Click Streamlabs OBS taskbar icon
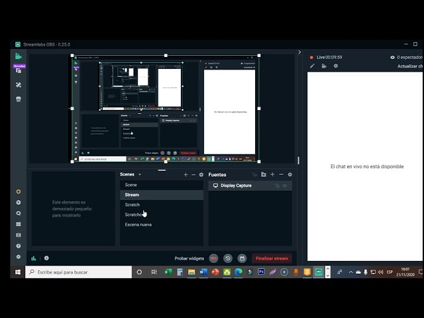The image size is (424, 318). pyautogui.click(x=319, y=272)
